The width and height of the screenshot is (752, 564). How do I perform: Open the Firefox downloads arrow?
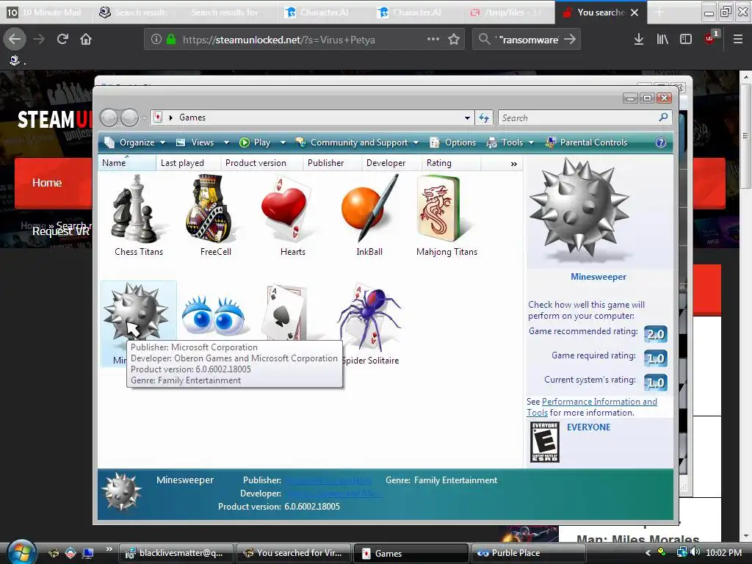[x=638, y=40]
